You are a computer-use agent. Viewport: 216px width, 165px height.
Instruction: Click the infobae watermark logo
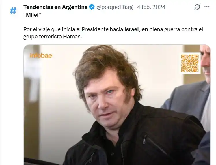coord(41,56)
